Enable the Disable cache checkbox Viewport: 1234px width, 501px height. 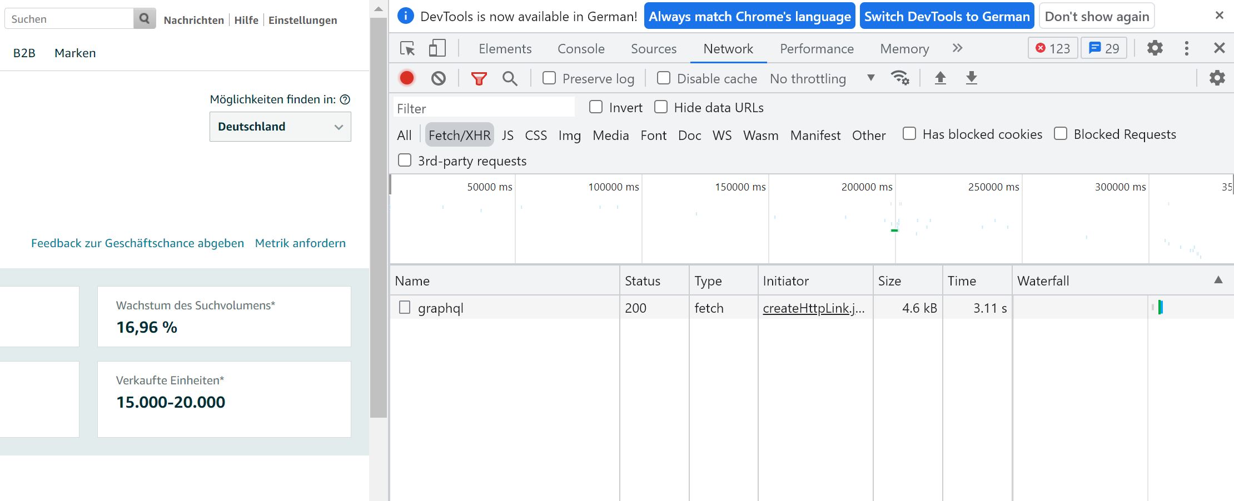click(x=664, y=78)
